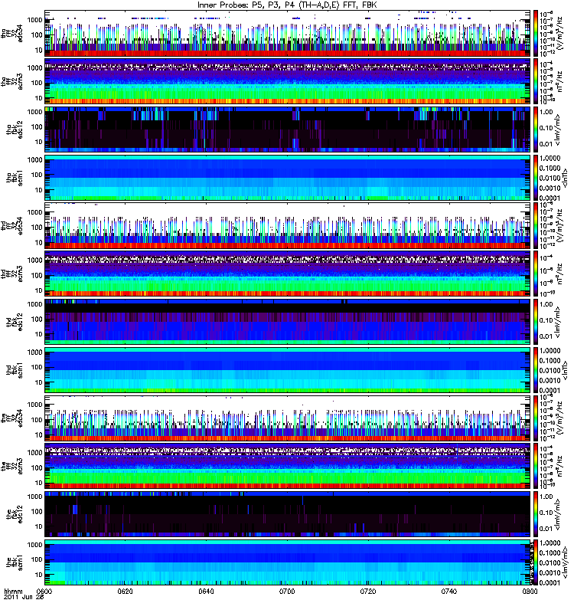Click the '2011 Jun 28' date label

[x=24, y=597]
